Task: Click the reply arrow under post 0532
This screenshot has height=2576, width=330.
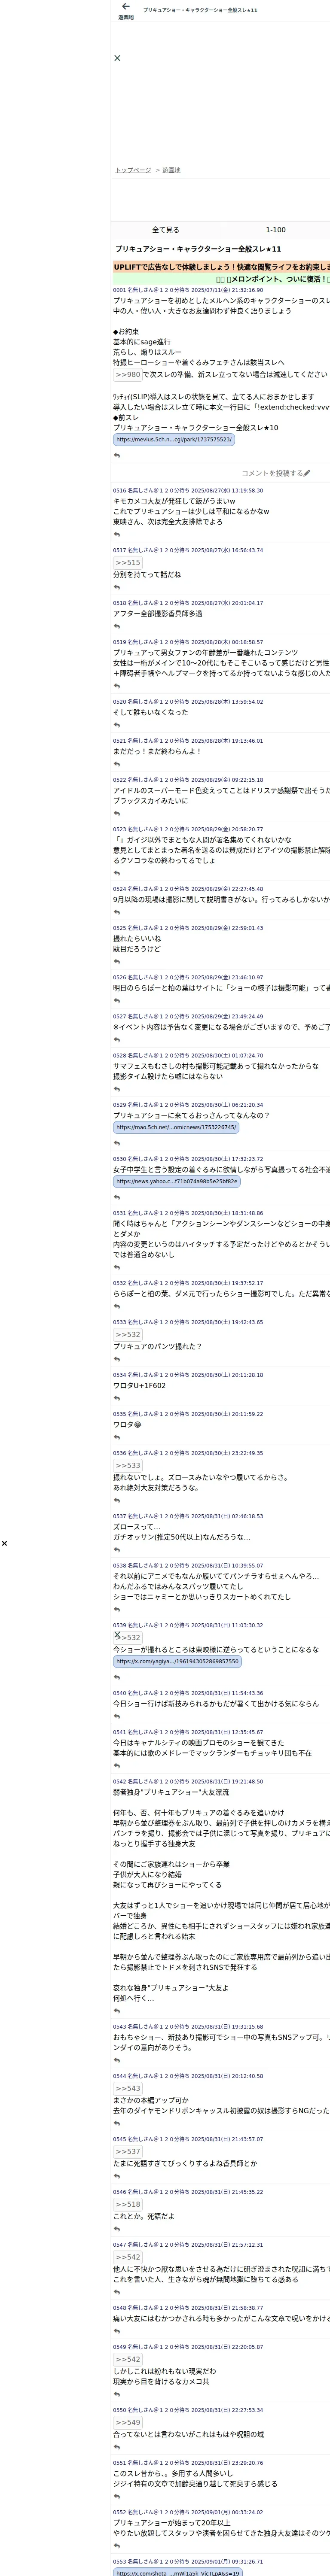Action: point(117,1307)
